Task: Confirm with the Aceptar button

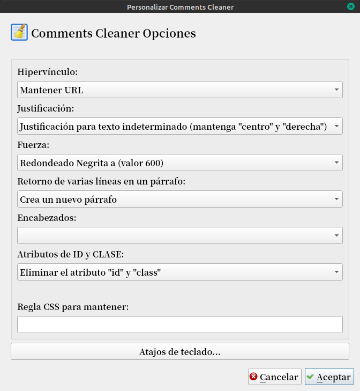Action: click(x=329, y=377)
